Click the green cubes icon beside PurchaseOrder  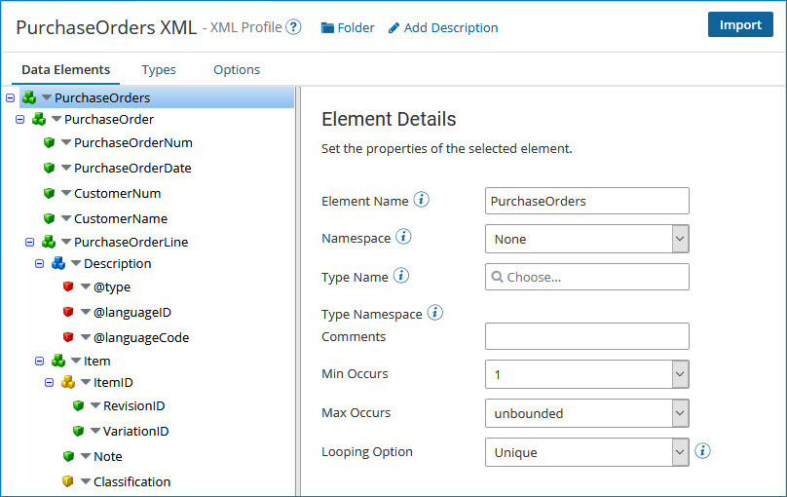coord(39,119)
